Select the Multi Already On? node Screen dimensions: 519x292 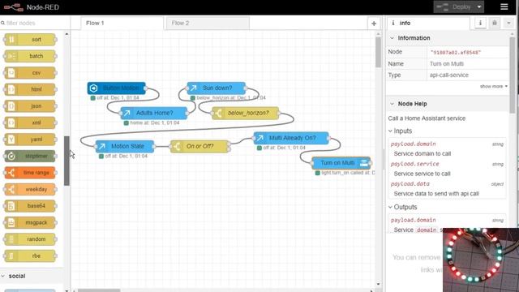291,138
